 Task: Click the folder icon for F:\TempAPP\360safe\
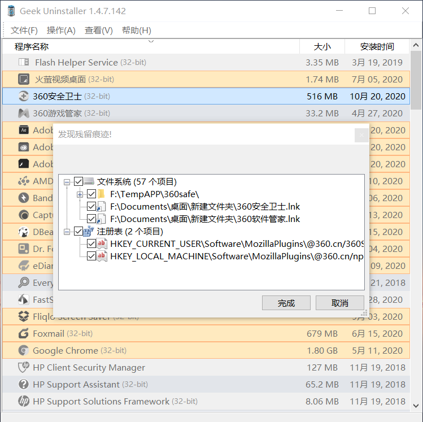102,194
